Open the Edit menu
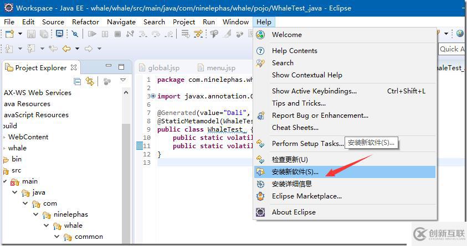Viewport: 467px width, 246px height. coord(28,22)
